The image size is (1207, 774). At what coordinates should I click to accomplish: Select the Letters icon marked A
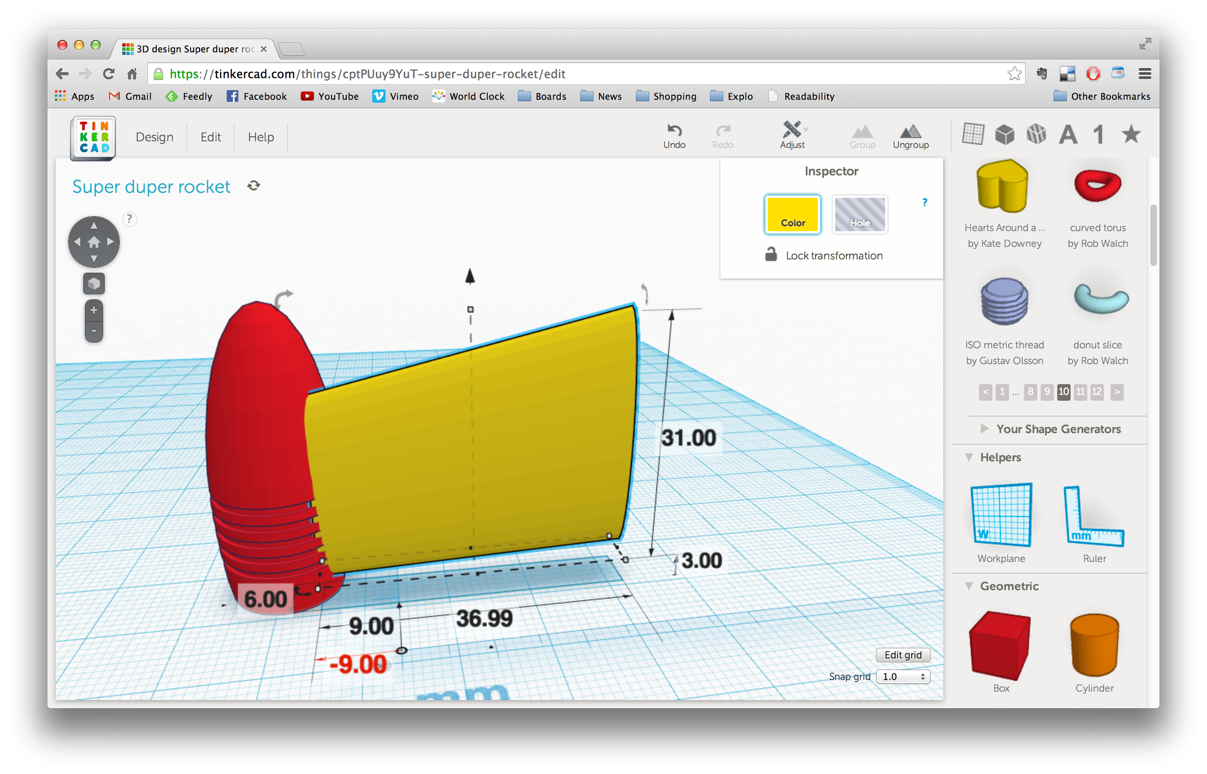pyautogui.click(x=1068, y=134)
